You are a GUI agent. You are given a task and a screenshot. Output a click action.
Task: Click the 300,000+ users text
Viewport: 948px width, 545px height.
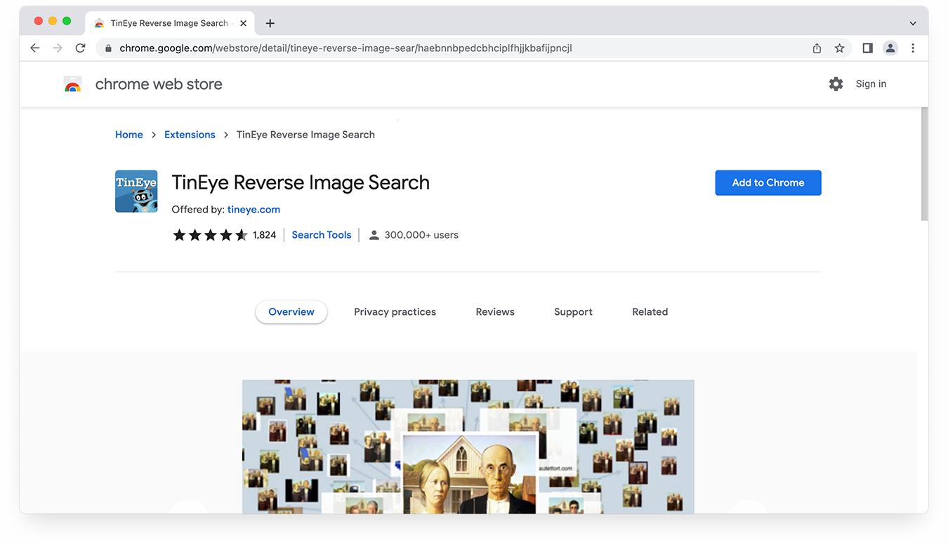click(x=421, y=235)
